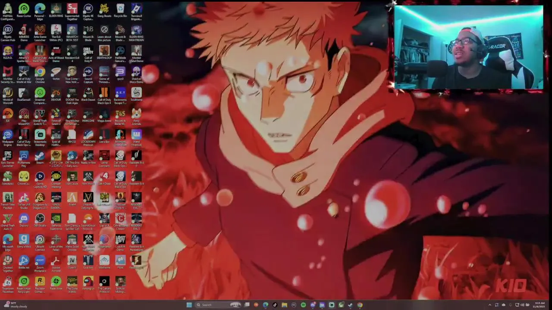Open File Explorer from the taskbar
Viewport: 552px width, 310px height.
[284, 305]
